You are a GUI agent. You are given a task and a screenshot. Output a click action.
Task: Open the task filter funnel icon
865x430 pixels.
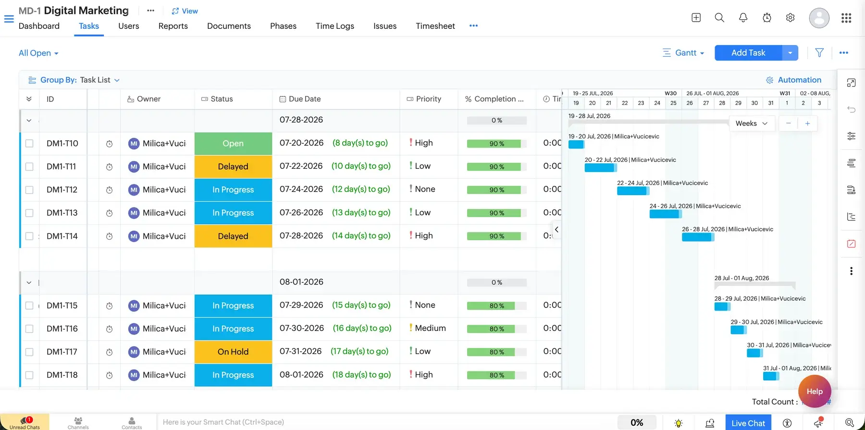tap(819, 53)
